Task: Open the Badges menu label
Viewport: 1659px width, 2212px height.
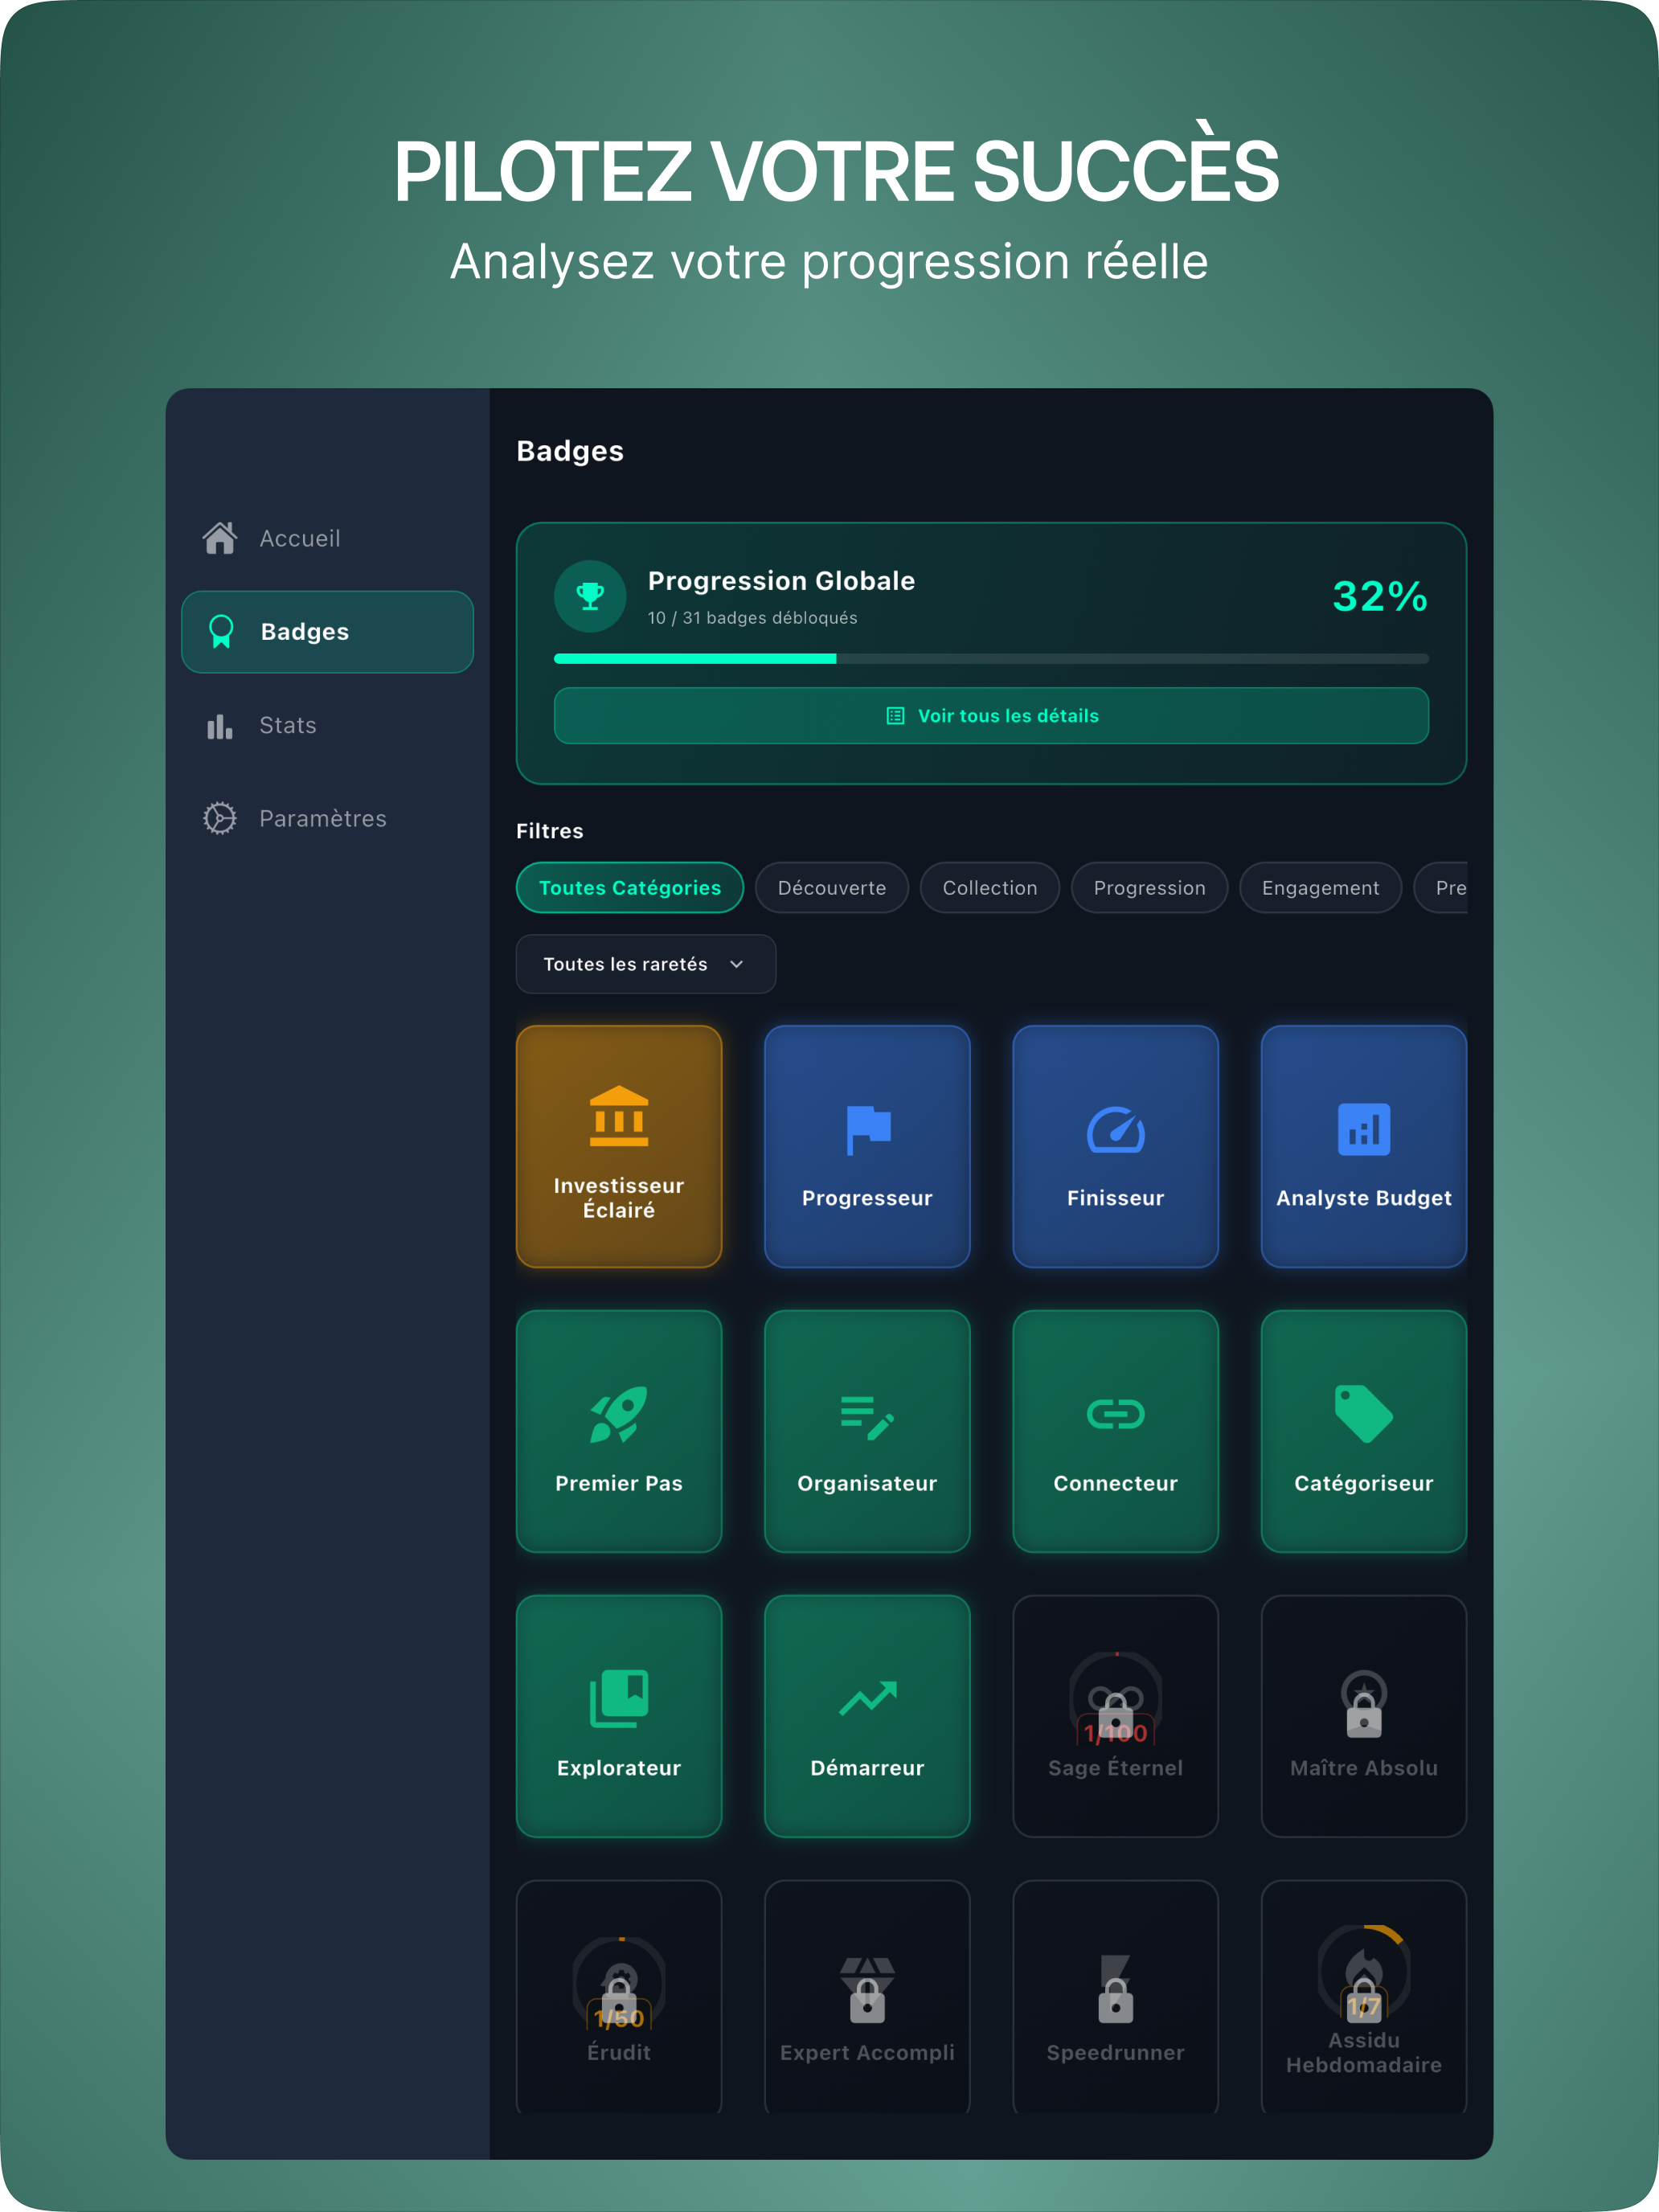Action: pos(305,632)
